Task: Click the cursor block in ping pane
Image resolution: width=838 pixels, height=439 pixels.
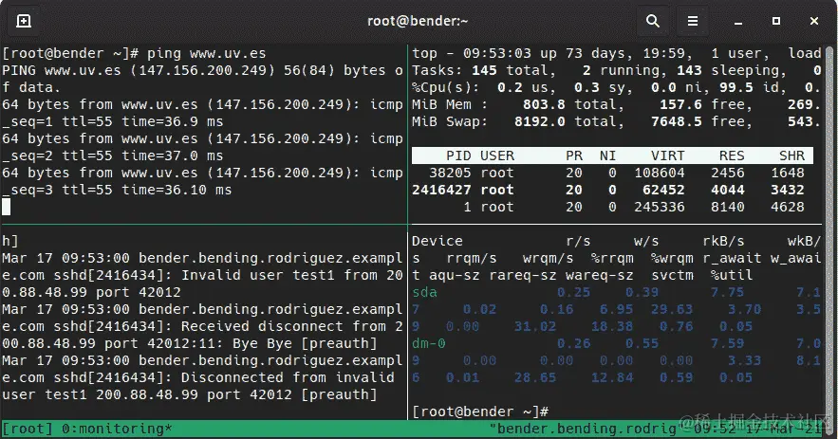Action: tap(7, 207)
